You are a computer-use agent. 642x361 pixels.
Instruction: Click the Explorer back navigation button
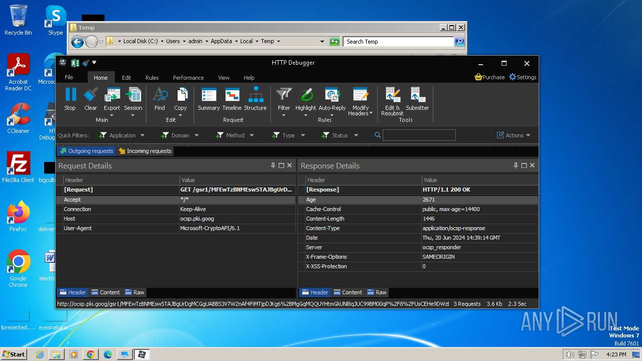pos(77,42)
